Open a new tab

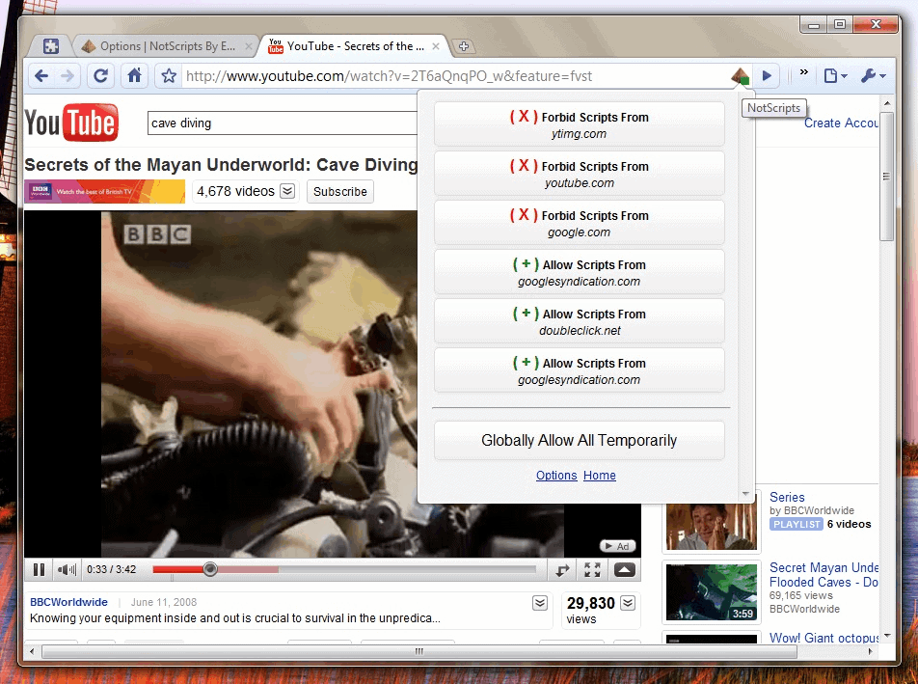click(464, 46)
